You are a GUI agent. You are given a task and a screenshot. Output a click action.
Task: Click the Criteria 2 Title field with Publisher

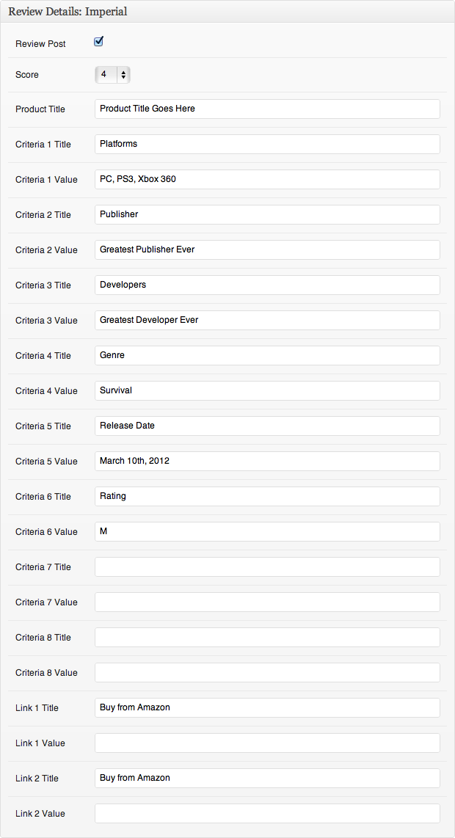pos(267,215)
